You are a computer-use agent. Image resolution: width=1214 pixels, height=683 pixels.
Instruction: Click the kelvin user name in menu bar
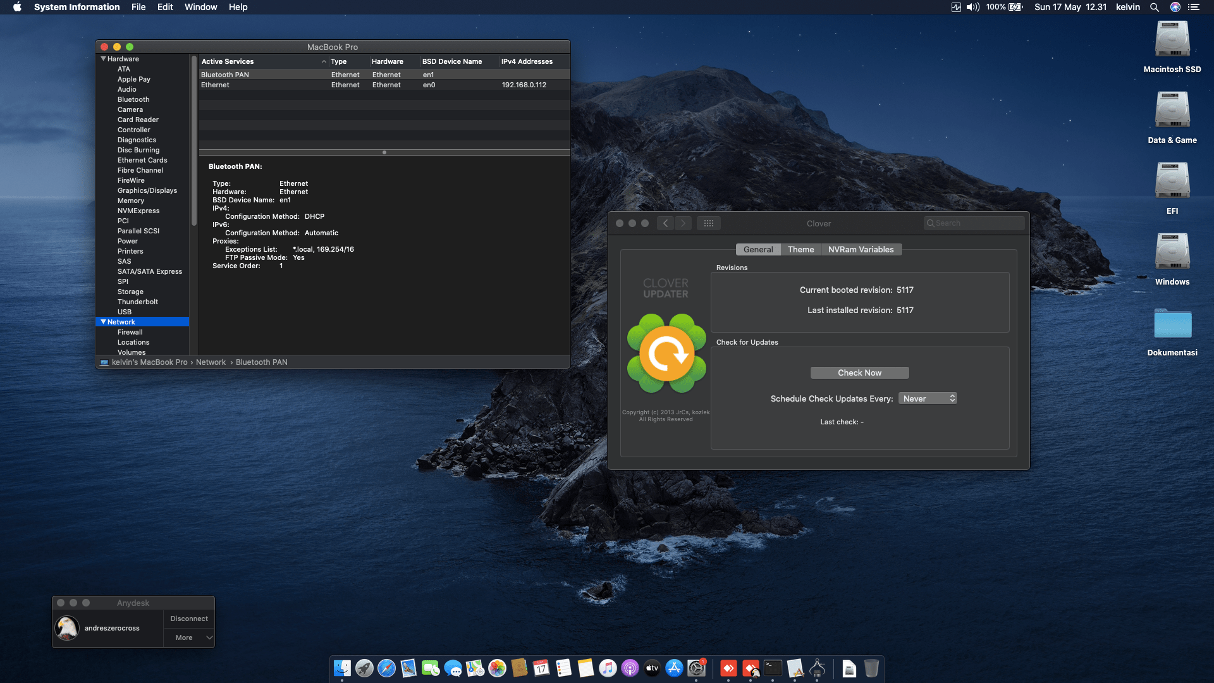click(x=1127, y=7)
